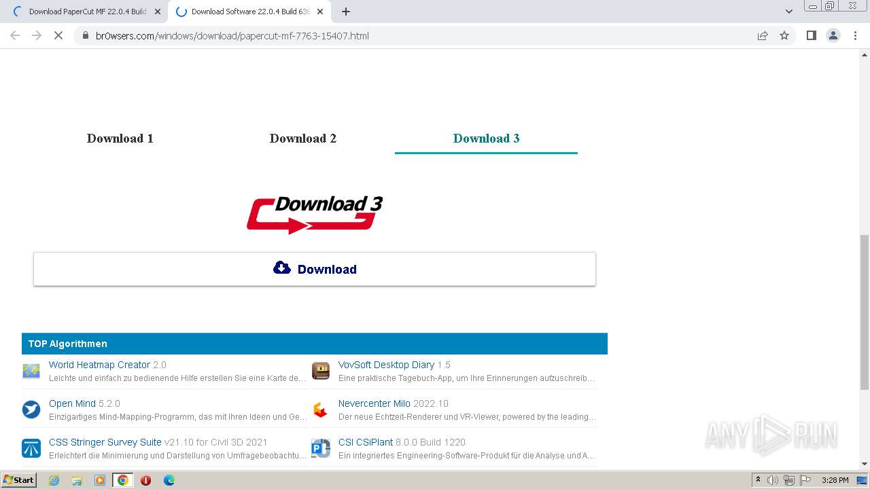The height and width of the screenshot is (489, 870).
Task: Click the CSS Stringer Survey Suite icon
Action: coord(31,448)
